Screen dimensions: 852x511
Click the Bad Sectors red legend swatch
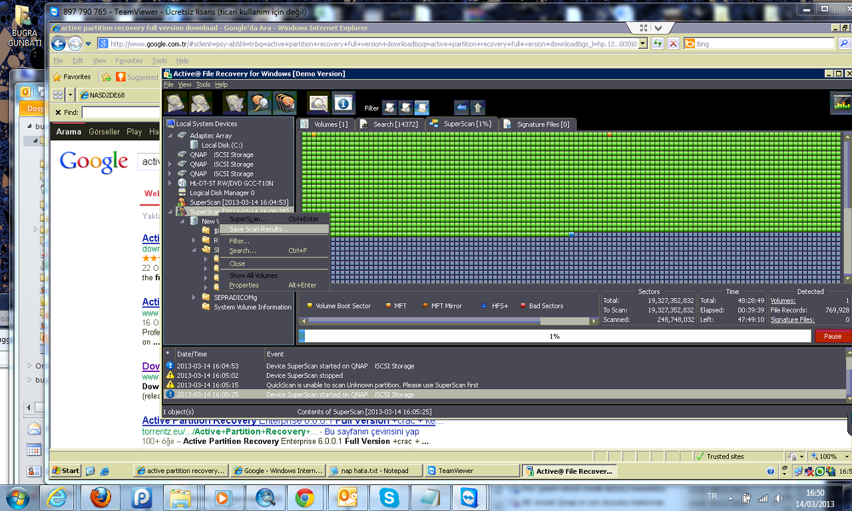click(x=523, y=306)
